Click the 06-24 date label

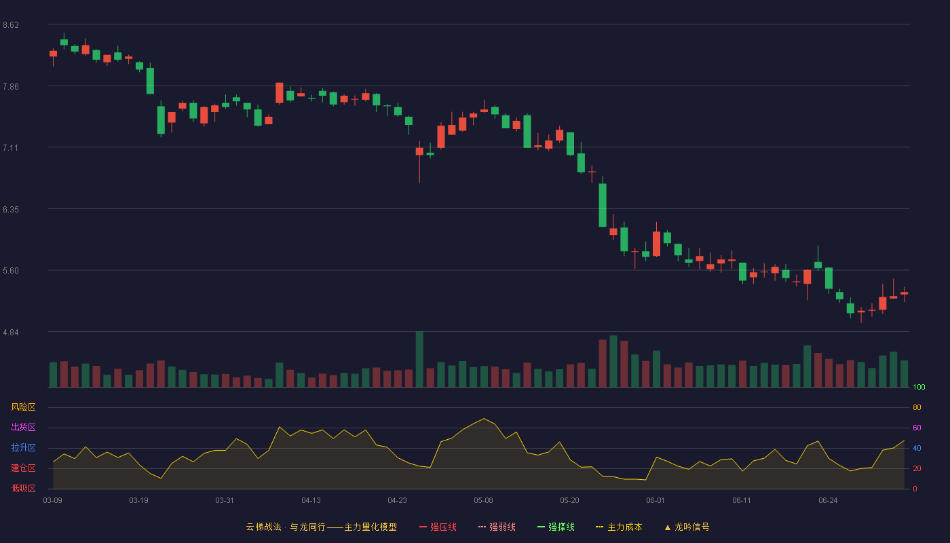pyautogui.click(x=828, y=500)
